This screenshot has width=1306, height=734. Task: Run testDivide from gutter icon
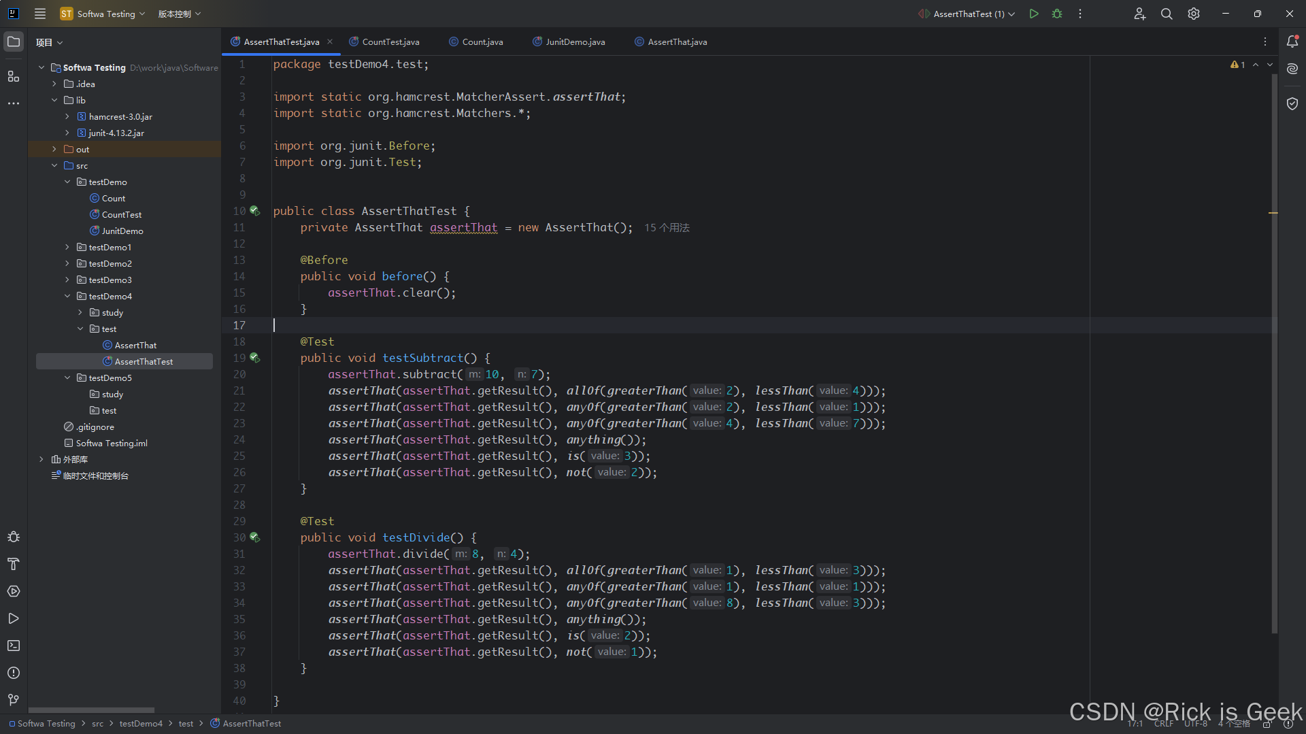point(255,537)
